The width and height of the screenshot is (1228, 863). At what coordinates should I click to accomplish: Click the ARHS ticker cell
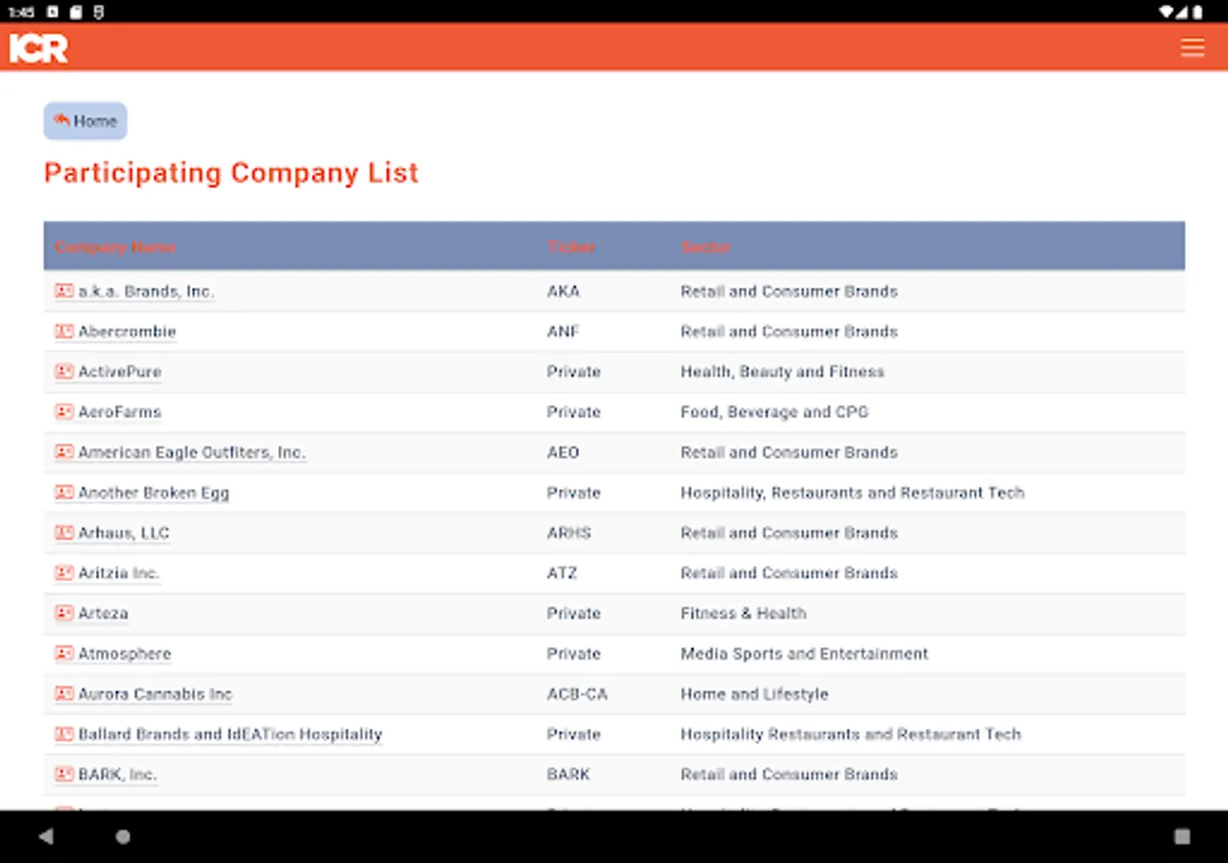pyautogui.click(x=569, y=533)
